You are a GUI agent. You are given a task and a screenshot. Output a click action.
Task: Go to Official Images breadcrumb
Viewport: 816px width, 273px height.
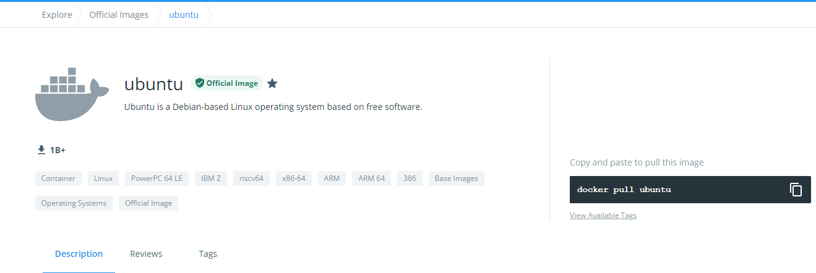coord(119,15)
